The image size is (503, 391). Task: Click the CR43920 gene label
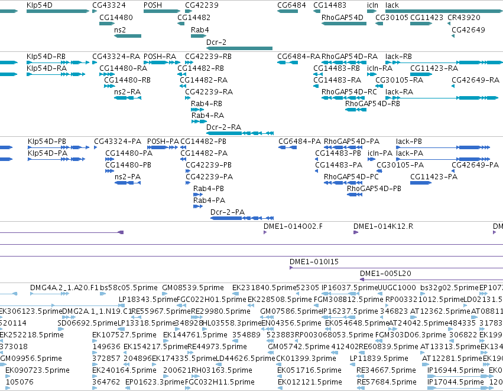[463, 17]
